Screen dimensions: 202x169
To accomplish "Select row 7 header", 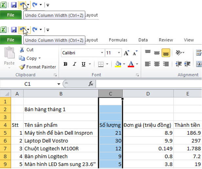I will [5, 148].
